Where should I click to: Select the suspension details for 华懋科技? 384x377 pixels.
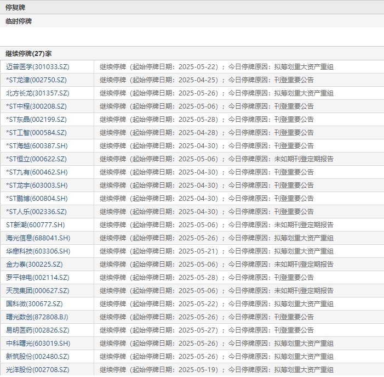click(216, 251)
